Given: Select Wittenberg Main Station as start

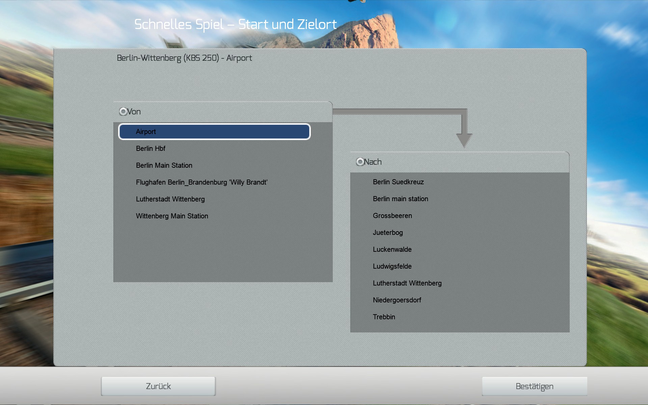Looking at the screenshot, I should (172, 216).
